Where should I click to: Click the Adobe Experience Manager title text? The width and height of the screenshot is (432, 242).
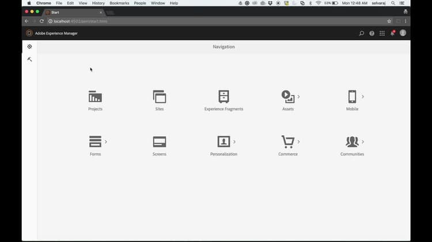(x=56, y=33)
